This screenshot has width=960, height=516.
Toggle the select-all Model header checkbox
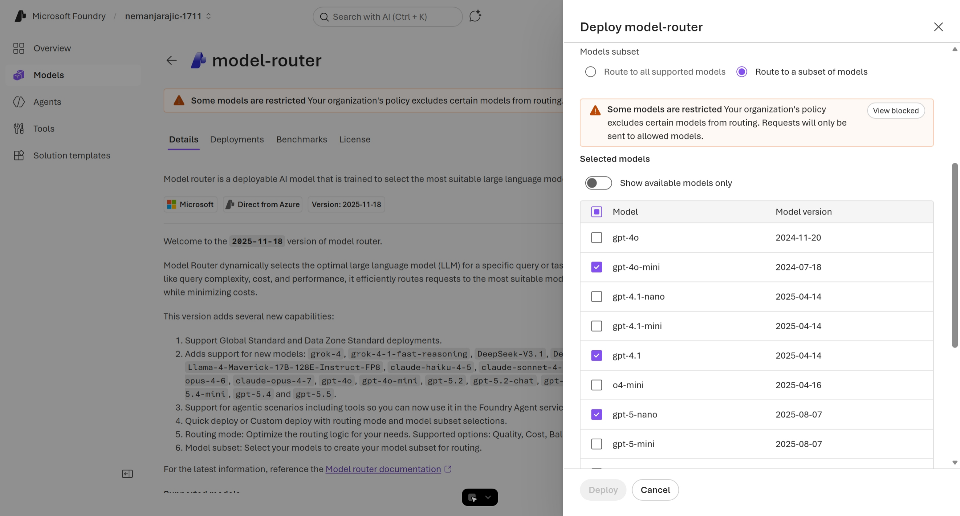point(597,212)
